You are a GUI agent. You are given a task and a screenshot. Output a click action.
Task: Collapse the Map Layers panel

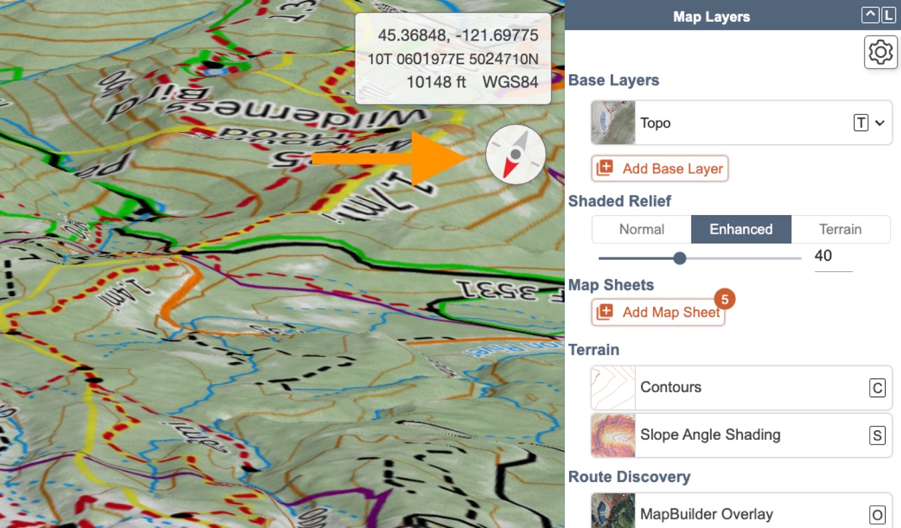(871, 16)
